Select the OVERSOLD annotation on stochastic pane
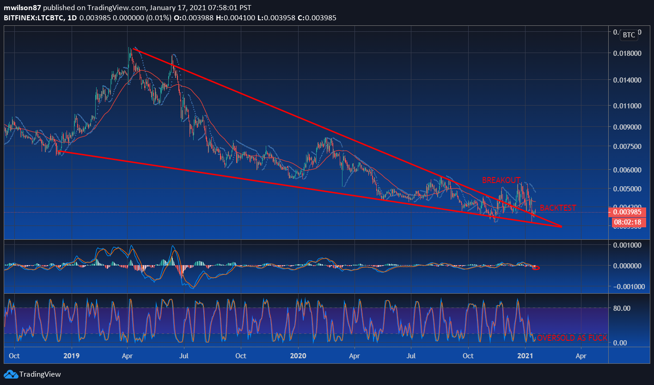The width and height of the screenshot is (654, 385). (572, 338)
